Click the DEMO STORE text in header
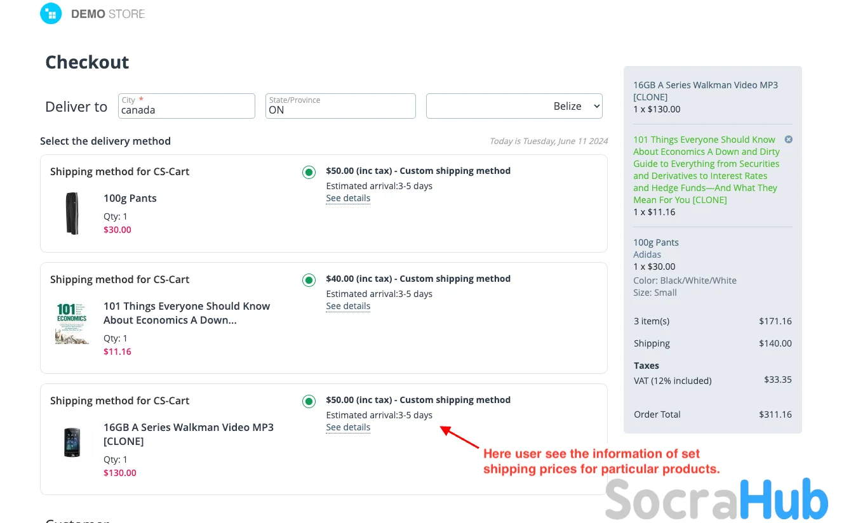 pos(108,14)
